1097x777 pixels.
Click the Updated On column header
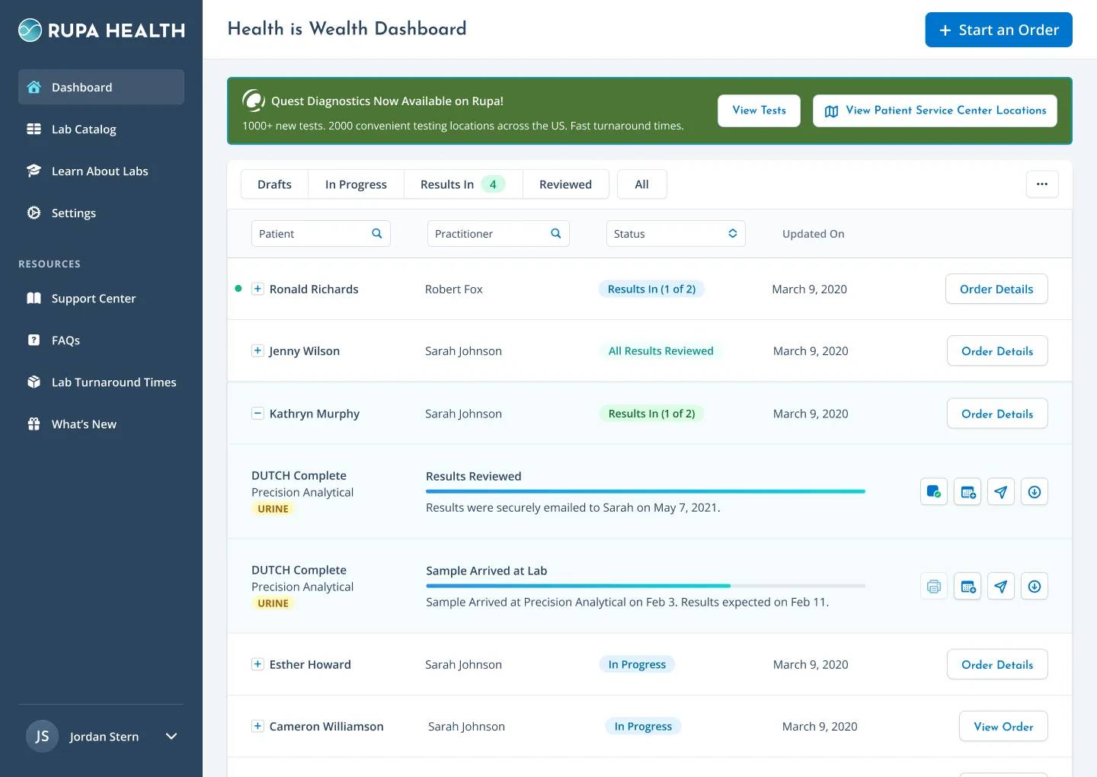coord(813,234)
